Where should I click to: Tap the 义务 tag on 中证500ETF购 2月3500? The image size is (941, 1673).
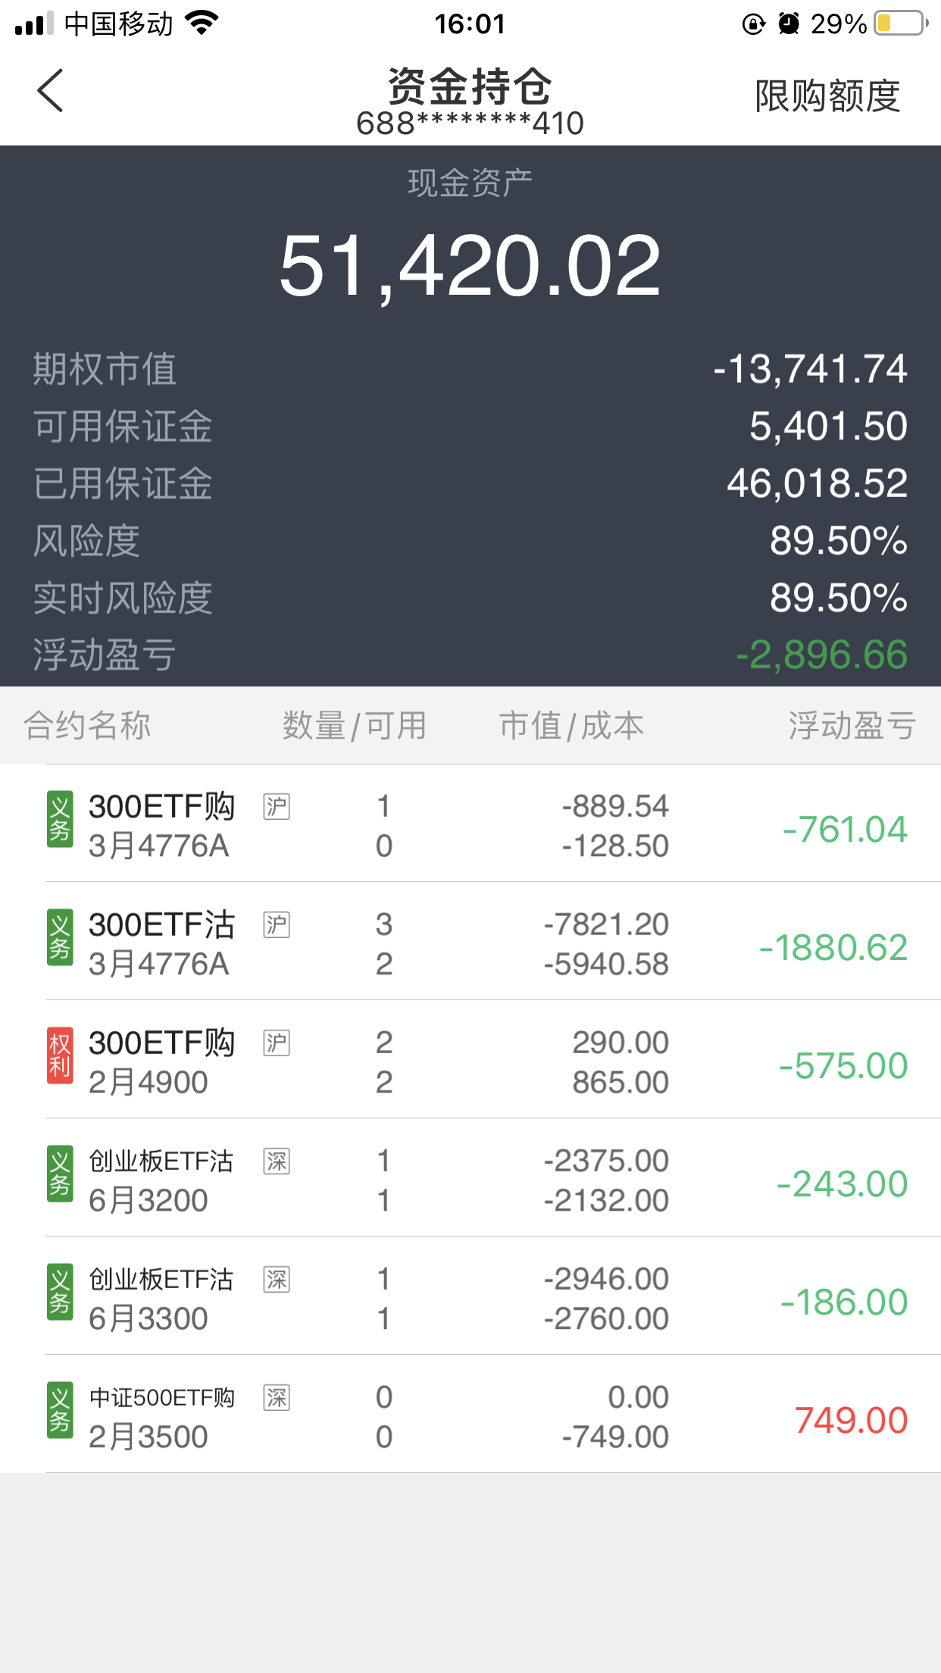pos(60,1410)
